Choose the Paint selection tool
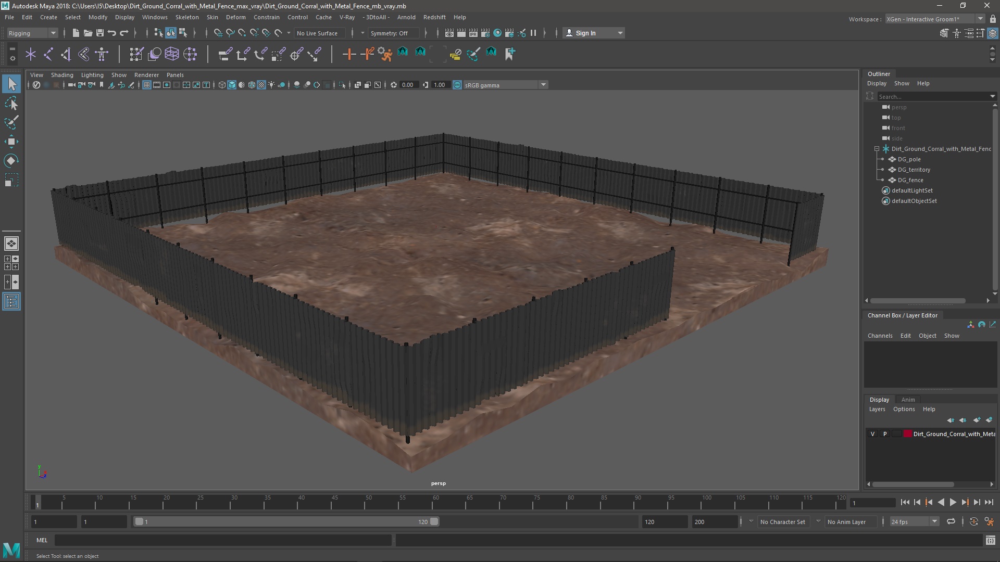The height and width of the screenshot is (562, 1000). [x=11, y=122]
